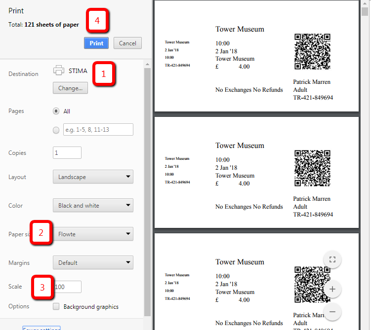
Task: Click the settings panel scroll-up arrow
Action: [147, 64]
